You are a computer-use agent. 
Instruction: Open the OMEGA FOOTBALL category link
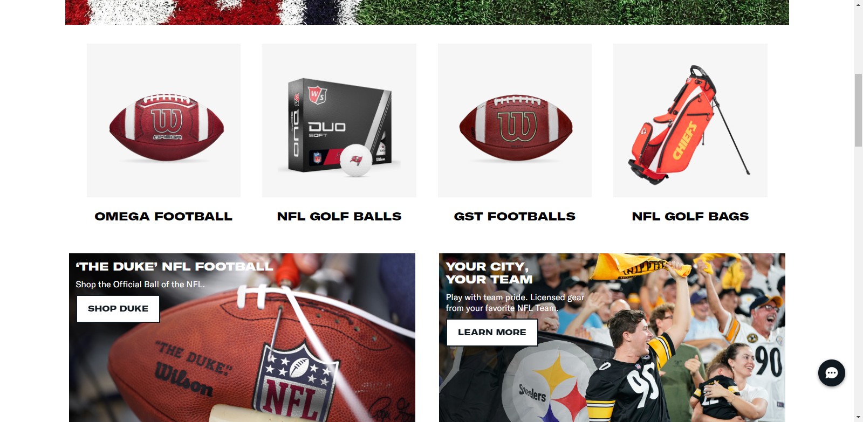[x=163, y=217]
